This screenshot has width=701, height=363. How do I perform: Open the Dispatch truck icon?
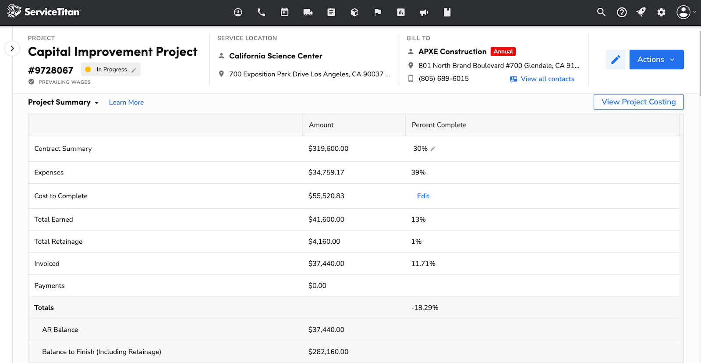coord(308,12)
